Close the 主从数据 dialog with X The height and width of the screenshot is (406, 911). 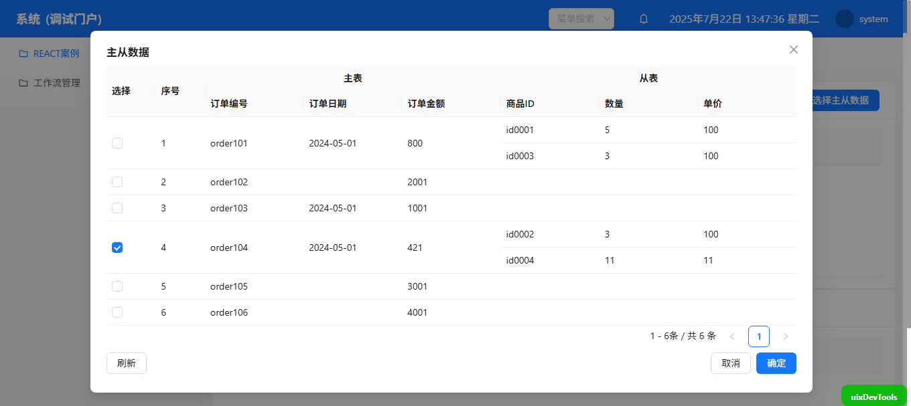click(x=794, y=49)
